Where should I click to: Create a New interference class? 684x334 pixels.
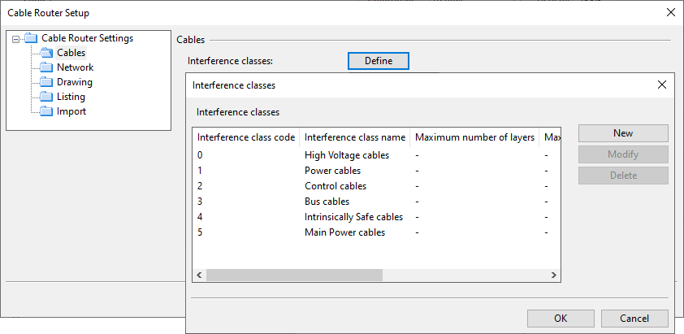pos(623,133)
